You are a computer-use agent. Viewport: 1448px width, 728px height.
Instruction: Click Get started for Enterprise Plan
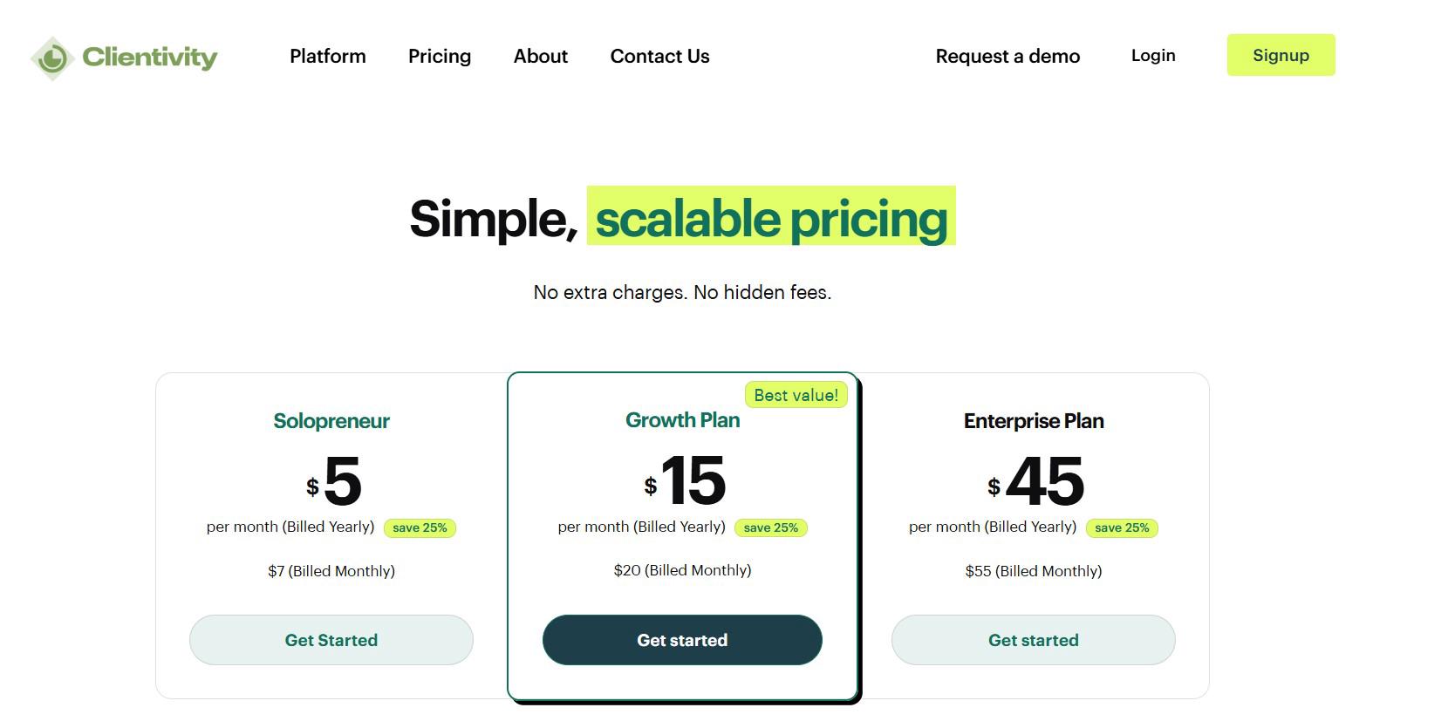point(1033,640)
